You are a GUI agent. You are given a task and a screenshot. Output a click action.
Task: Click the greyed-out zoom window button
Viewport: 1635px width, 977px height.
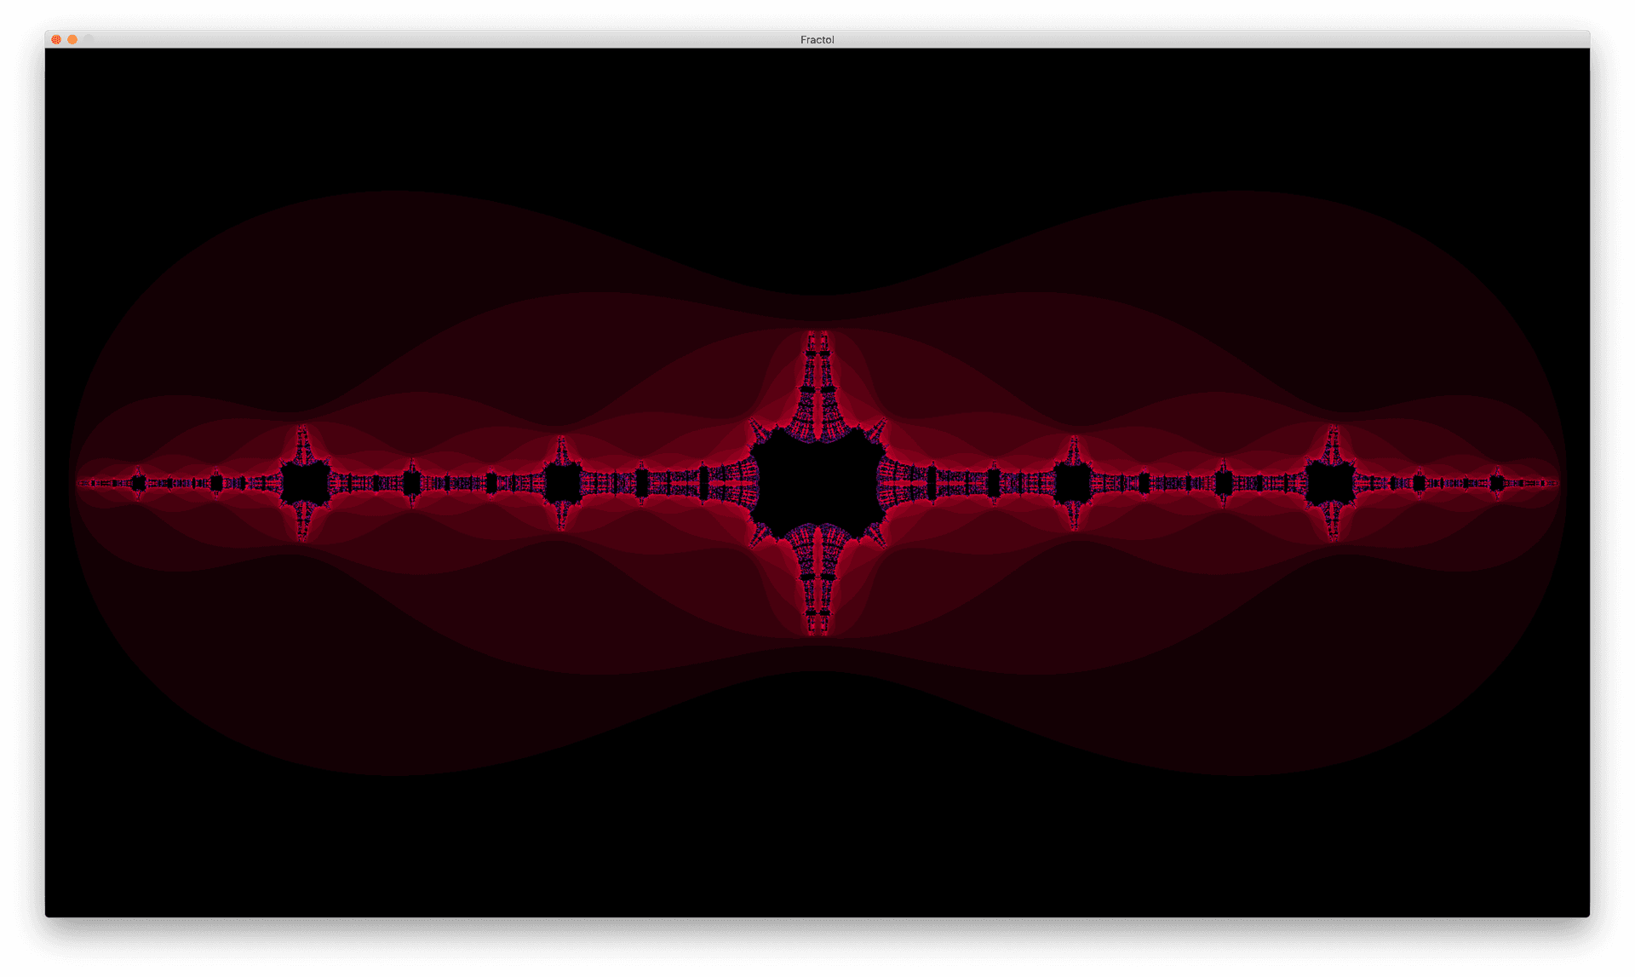(x=89, y=39)
